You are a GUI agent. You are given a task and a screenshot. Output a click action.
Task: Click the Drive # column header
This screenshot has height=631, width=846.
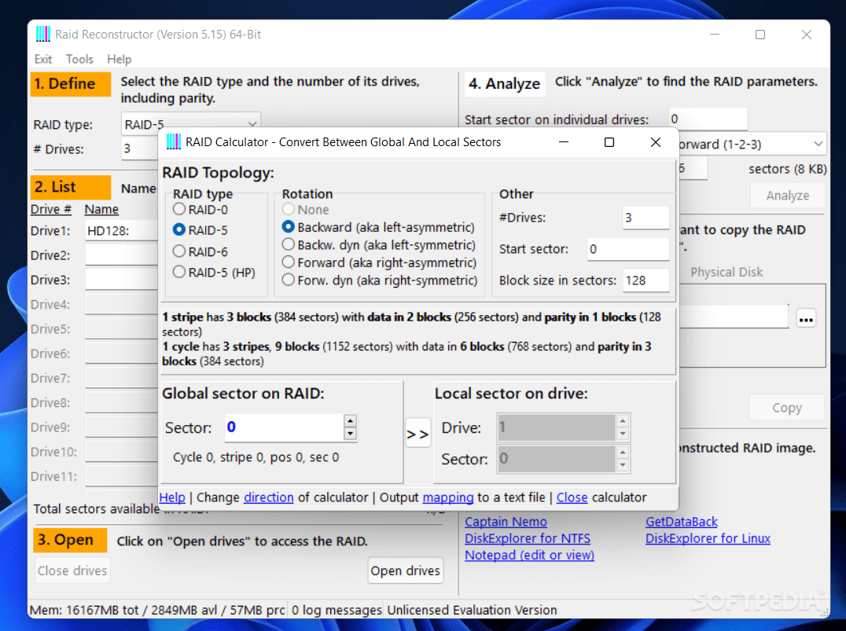tap(51, 209)
